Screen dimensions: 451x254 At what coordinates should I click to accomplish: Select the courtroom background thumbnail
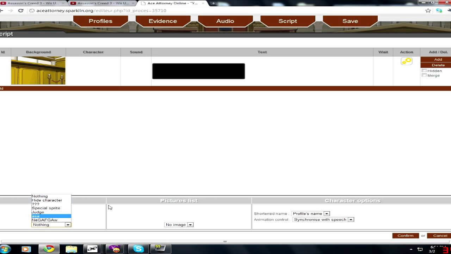(x=38, y=71)
